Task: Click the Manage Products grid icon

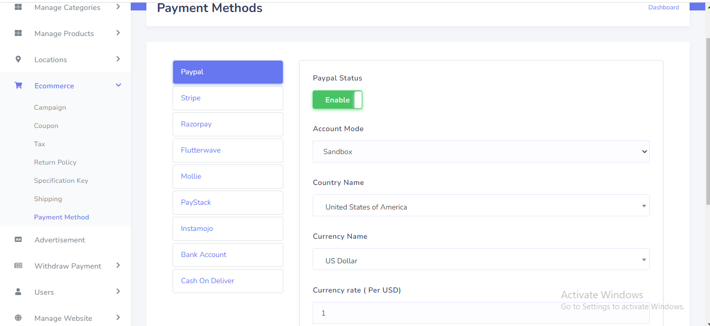Action: coord(18,33)
